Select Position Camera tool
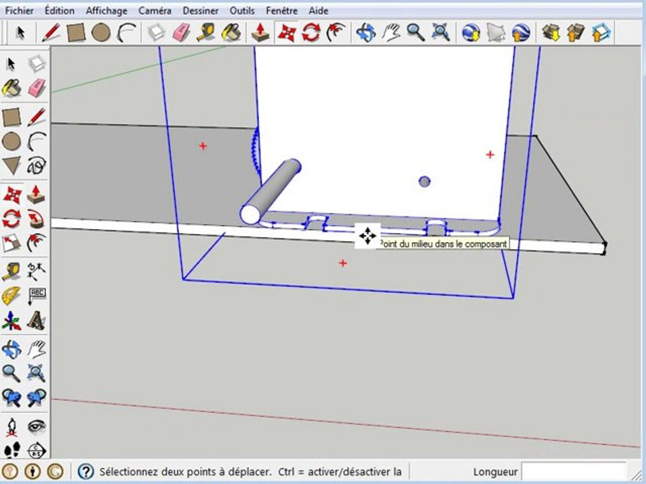The height and width of the screenshot is (484, 646). (x=11, y=427)
